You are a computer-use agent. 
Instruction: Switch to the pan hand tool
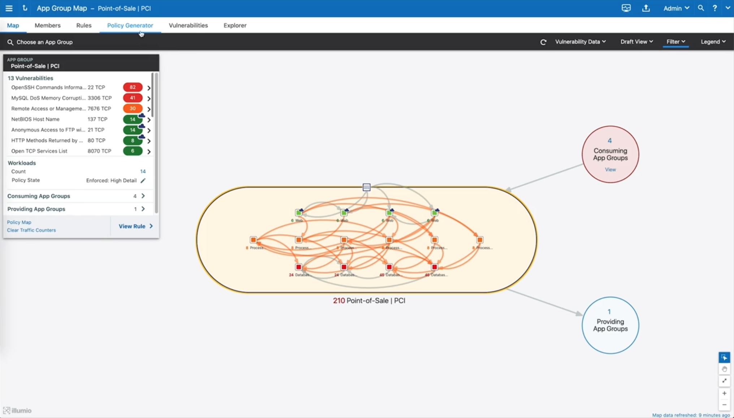[724, 369]
